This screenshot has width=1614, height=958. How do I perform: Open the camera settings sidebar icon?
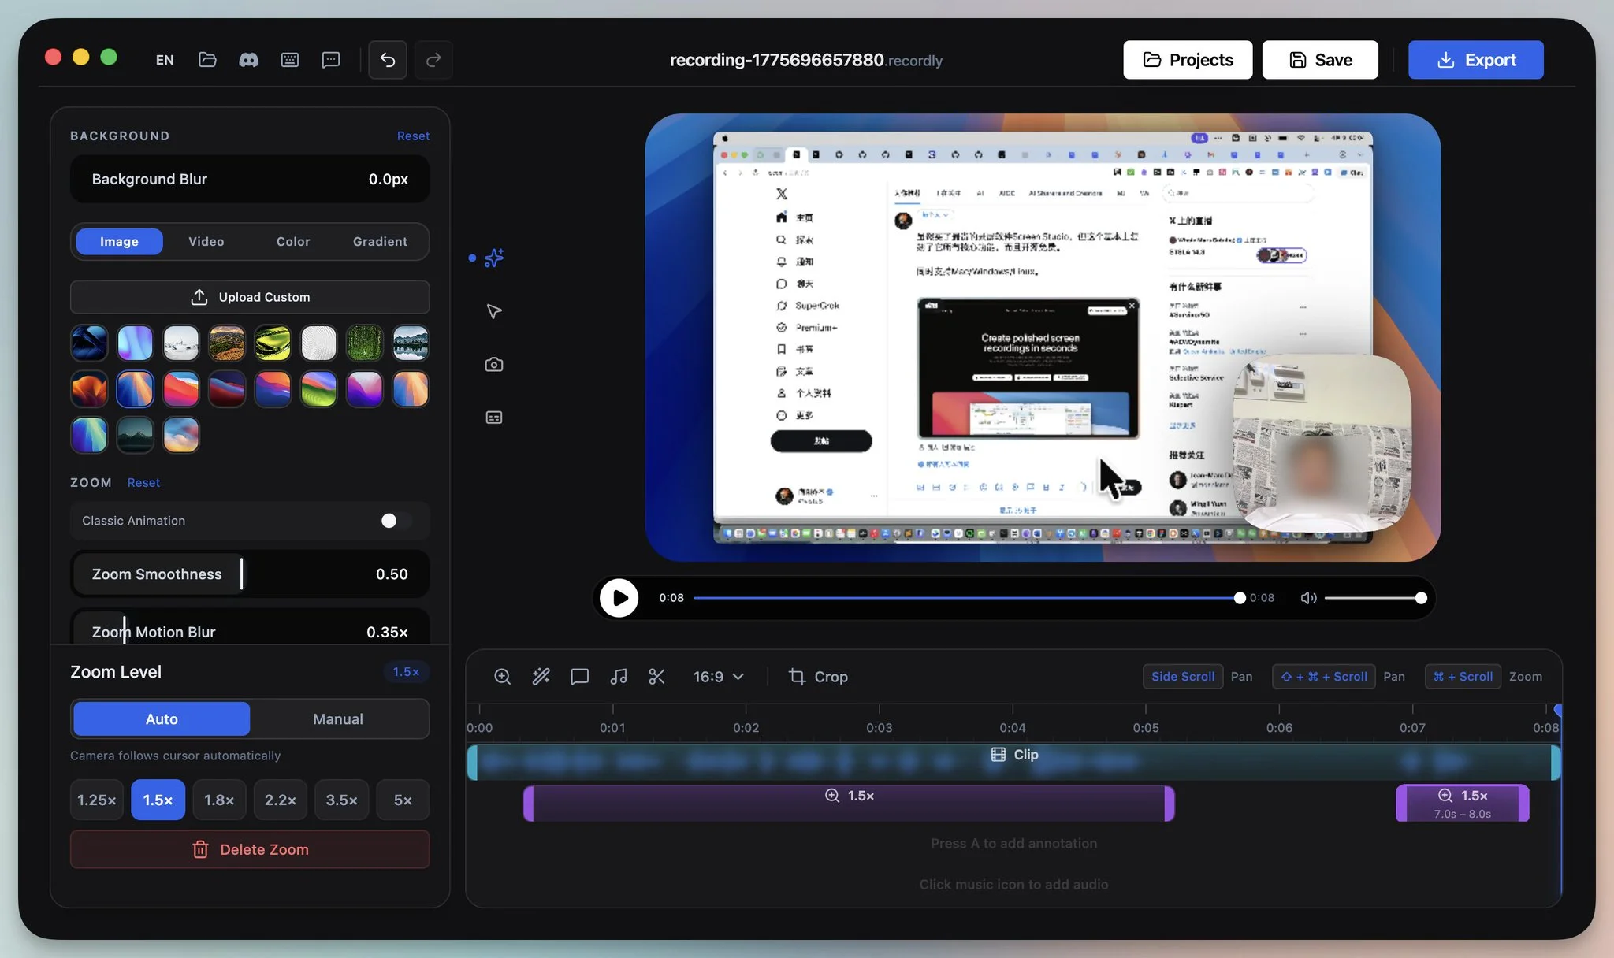pyautogui.click(x=494, y=364)
